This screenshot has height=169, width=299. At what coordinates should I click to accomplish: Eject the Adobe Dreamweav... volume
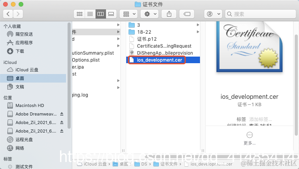click(62, 114)
